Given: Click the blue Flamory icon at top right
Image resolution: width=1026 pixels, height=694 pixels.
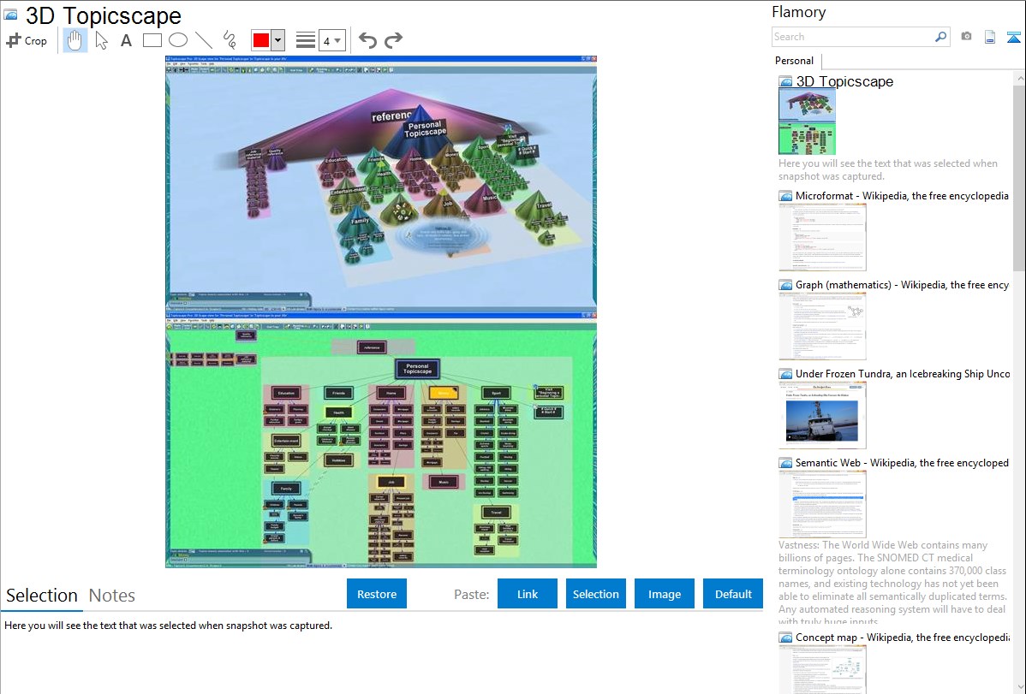Looking at the screenshot, I should coord(1013,38).
